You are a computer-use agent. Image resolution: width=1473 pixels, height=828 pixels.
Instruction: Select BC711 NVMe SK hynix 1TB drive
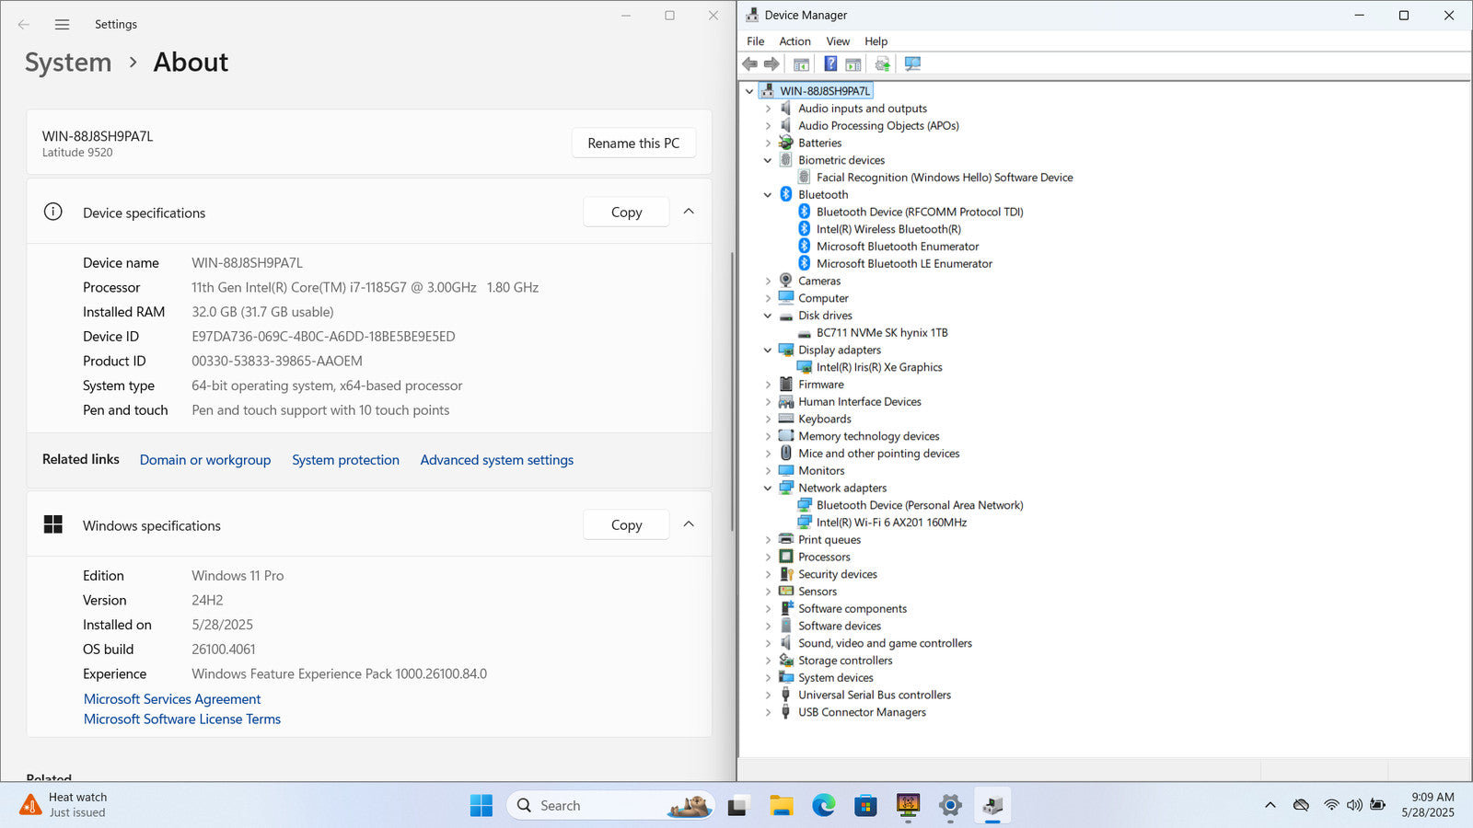coord(882,333)
